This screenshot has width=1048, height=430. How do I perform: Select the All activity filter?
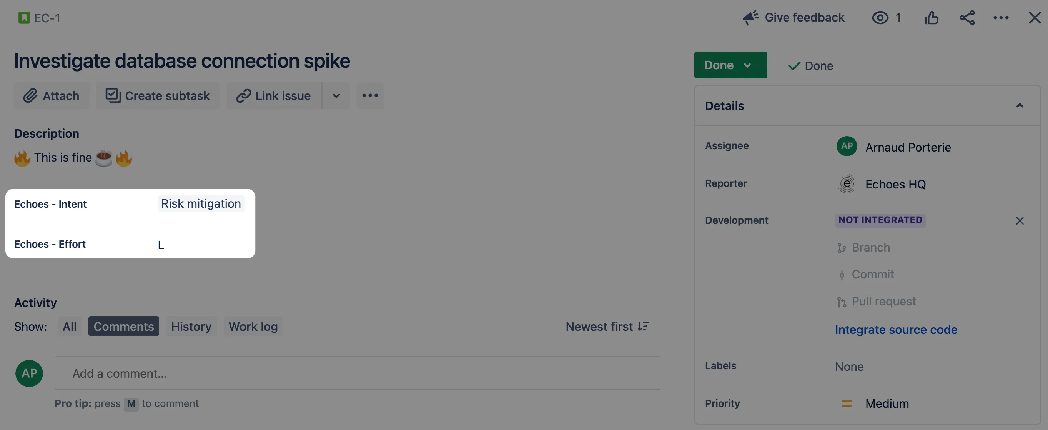tap(70, 326)
